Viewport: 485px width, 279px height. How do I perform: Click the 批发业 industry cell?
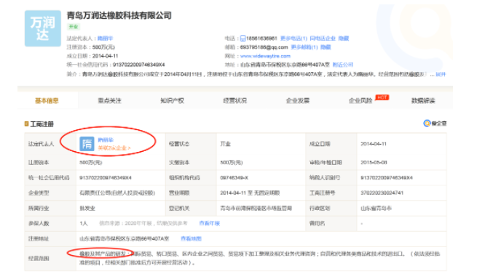point(87,209)
